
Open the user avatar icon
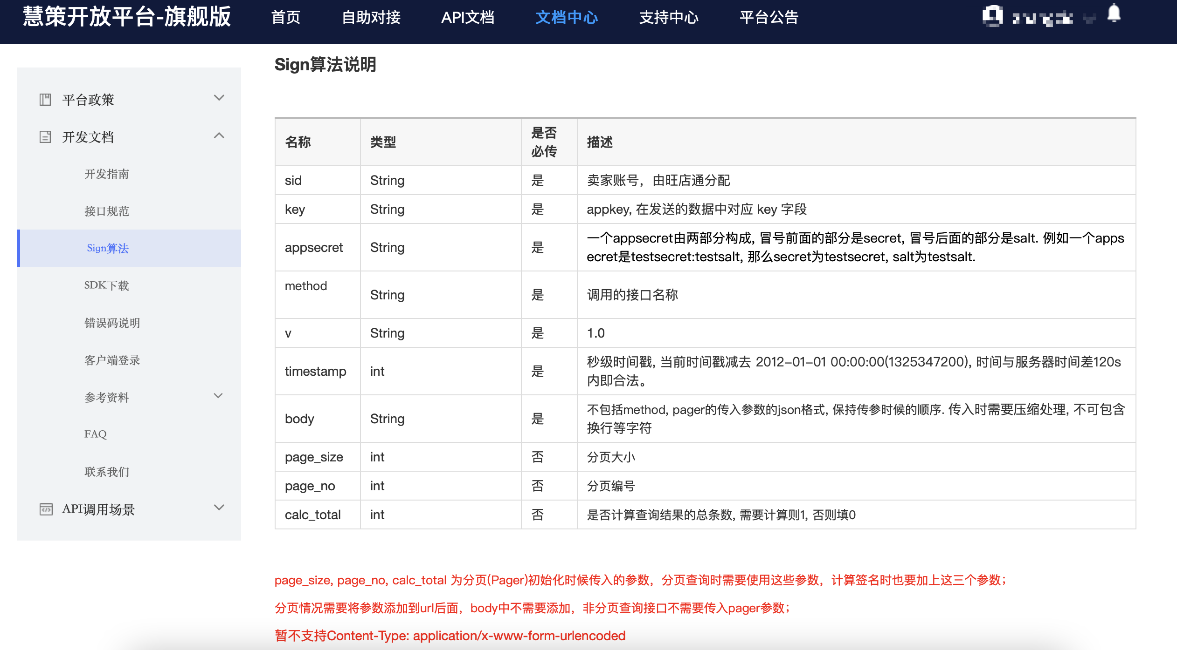[993, 16]
